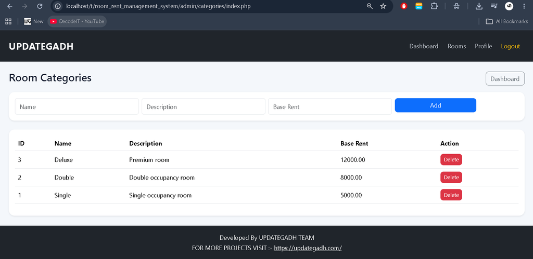Select the Double name cell
The image size is (533, 259).
(x=64, y=178)
